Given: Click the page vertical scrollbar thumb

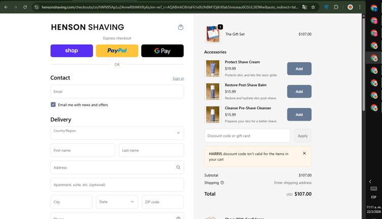Looking at the screenshot, I should pos(364,64).
